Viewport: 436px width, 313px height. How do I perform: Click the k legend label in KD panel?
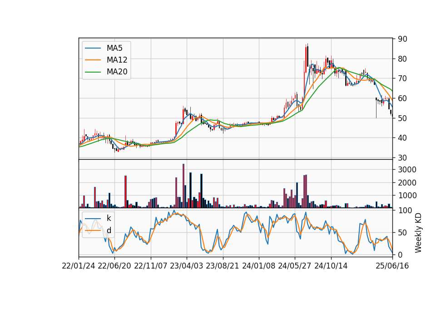(x=109, y=218)
